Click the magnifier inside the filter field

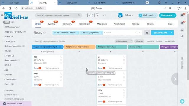tap(136, 33)
